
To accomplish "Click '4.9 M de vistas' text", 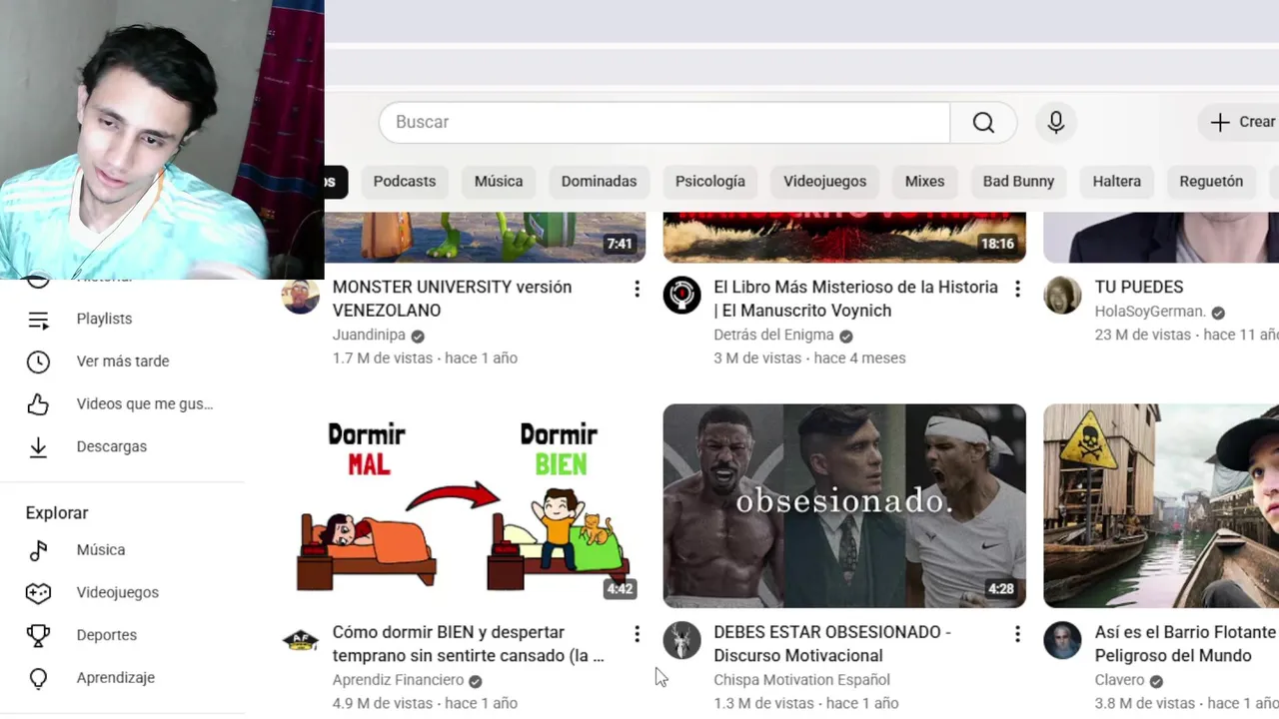I will pyautogui.click(x=383, y=703).
